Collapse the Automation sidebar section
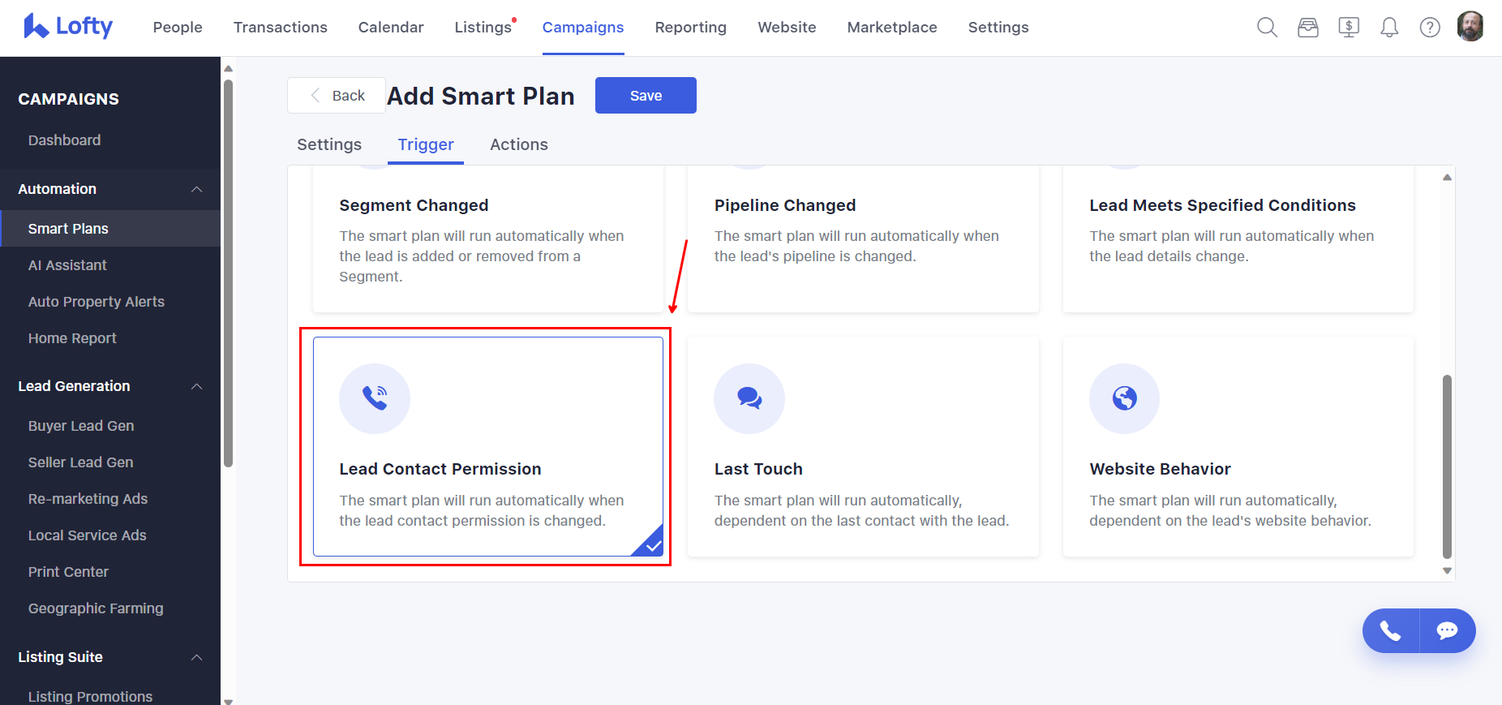The height and width of the screenshot is (705, 1502). [197, 189]
